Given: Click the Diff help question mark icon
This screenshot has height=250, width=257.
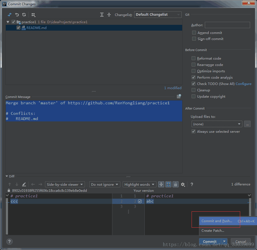Looking at the screenshot, I should pos(192,184).
